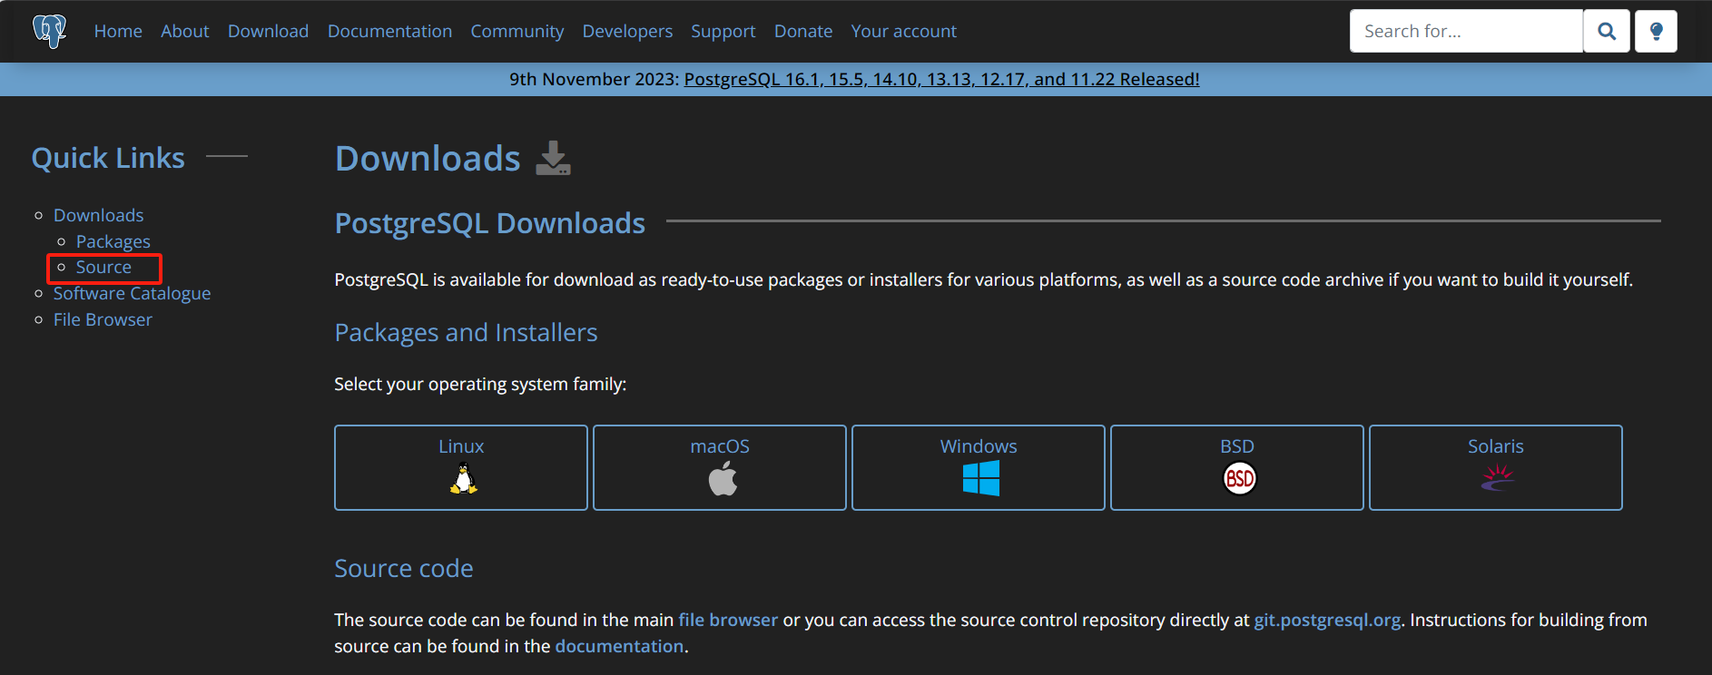
Task: Select the macOS text label
Action: pos(720,446)
